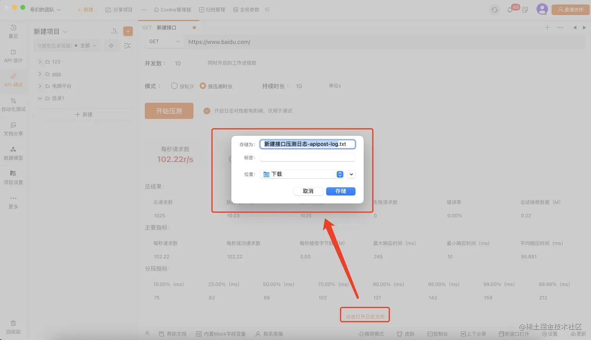This screenshot has width=591, height=340.
Task: Click the 开始压测 button
Action: pos(169,111)
